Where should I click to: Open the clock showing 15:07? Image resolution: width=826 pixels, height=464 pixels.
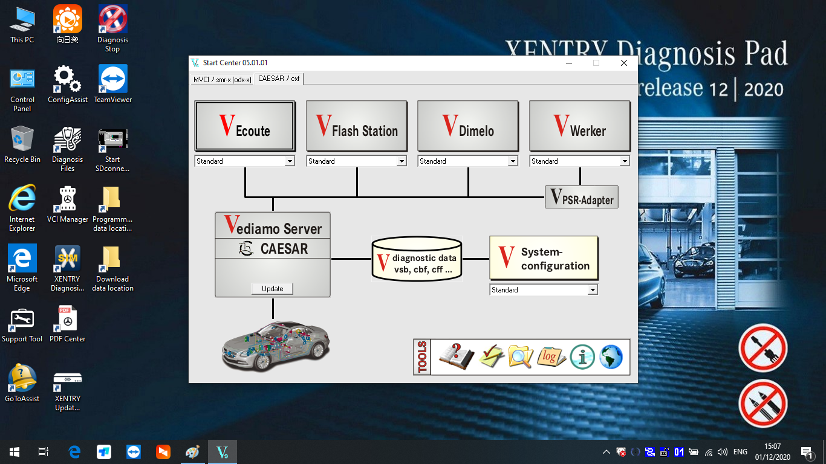(772, 452)
